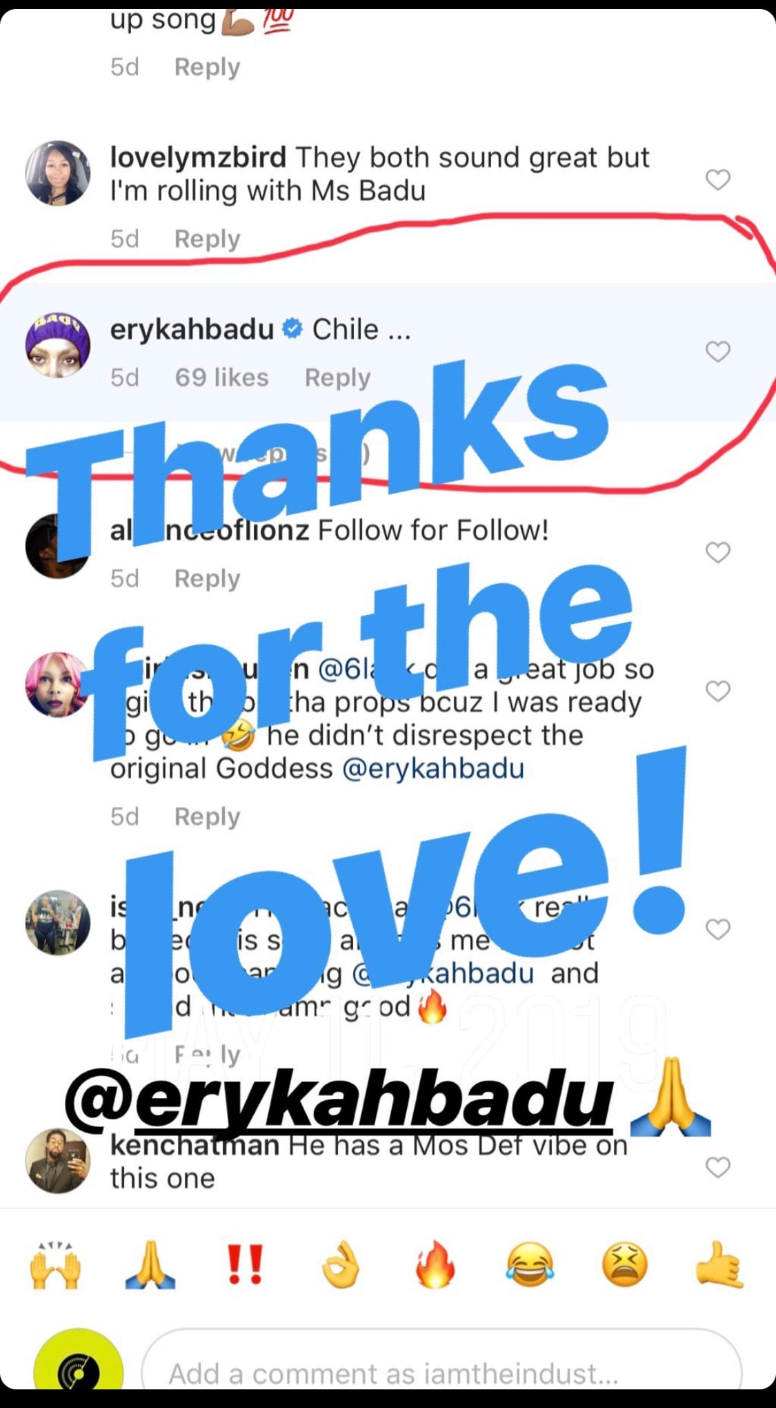Image resolution: width=776 pixels, height=1408 pixels.
Task: Reply to erykahbadu's comment
Action: point(337,378)
